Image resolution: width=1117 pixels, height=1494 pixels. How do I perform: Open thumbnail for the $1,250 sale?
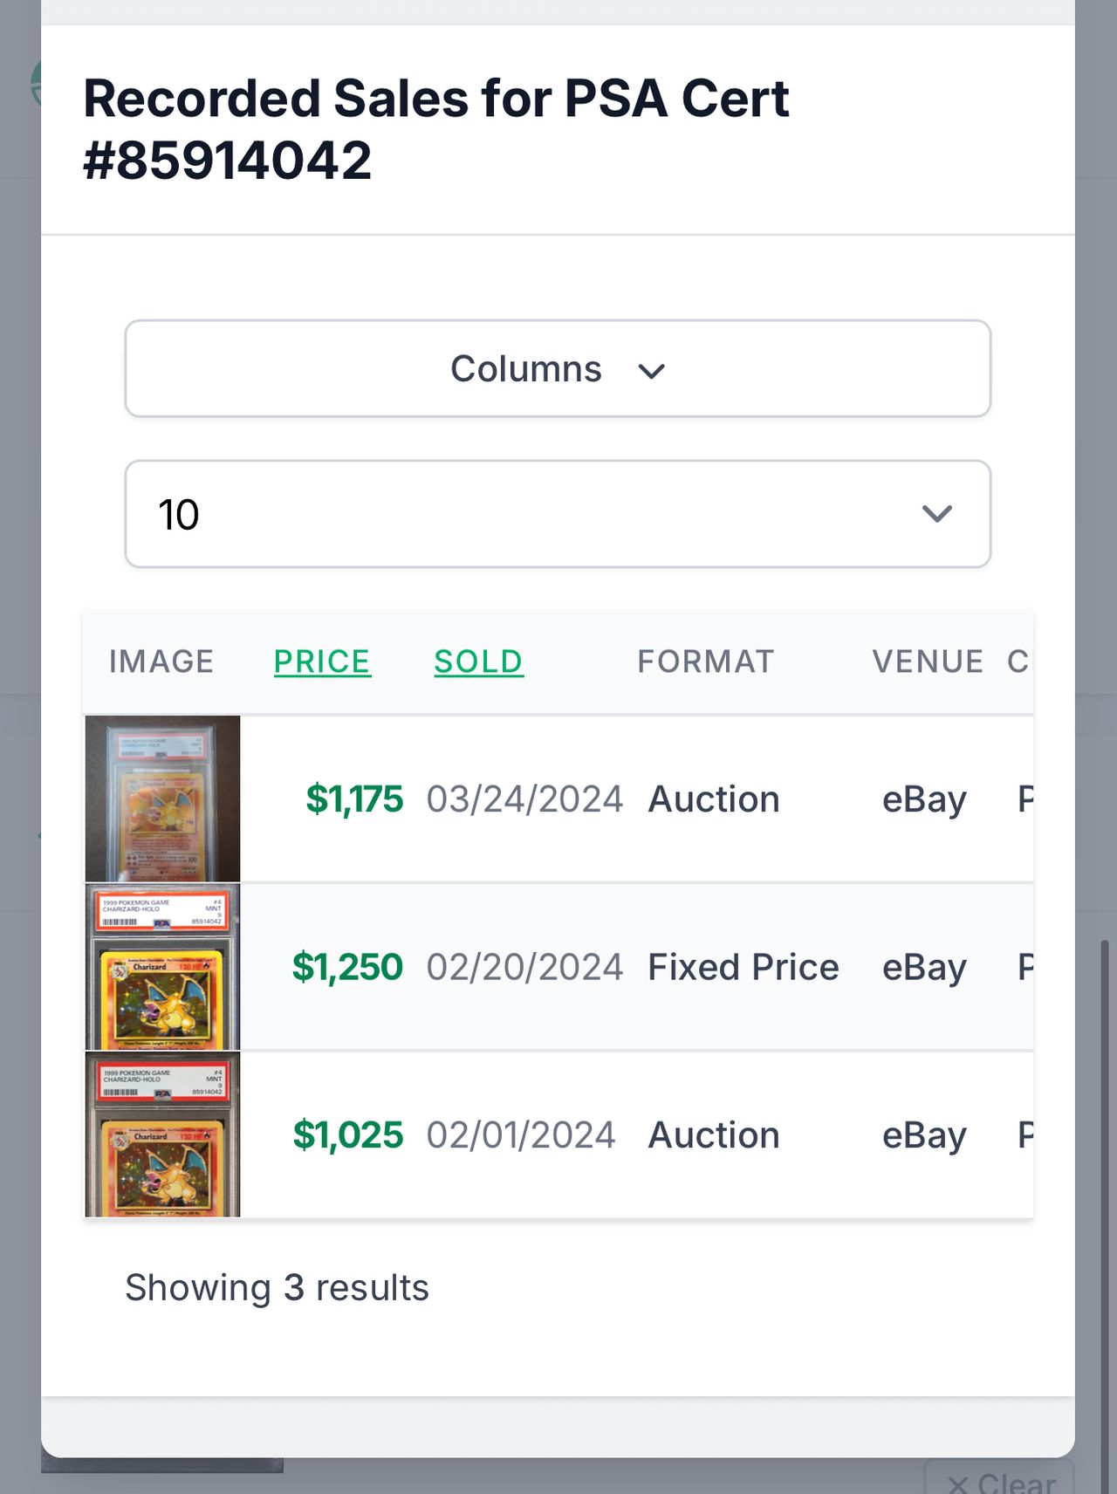pos(162,967)
